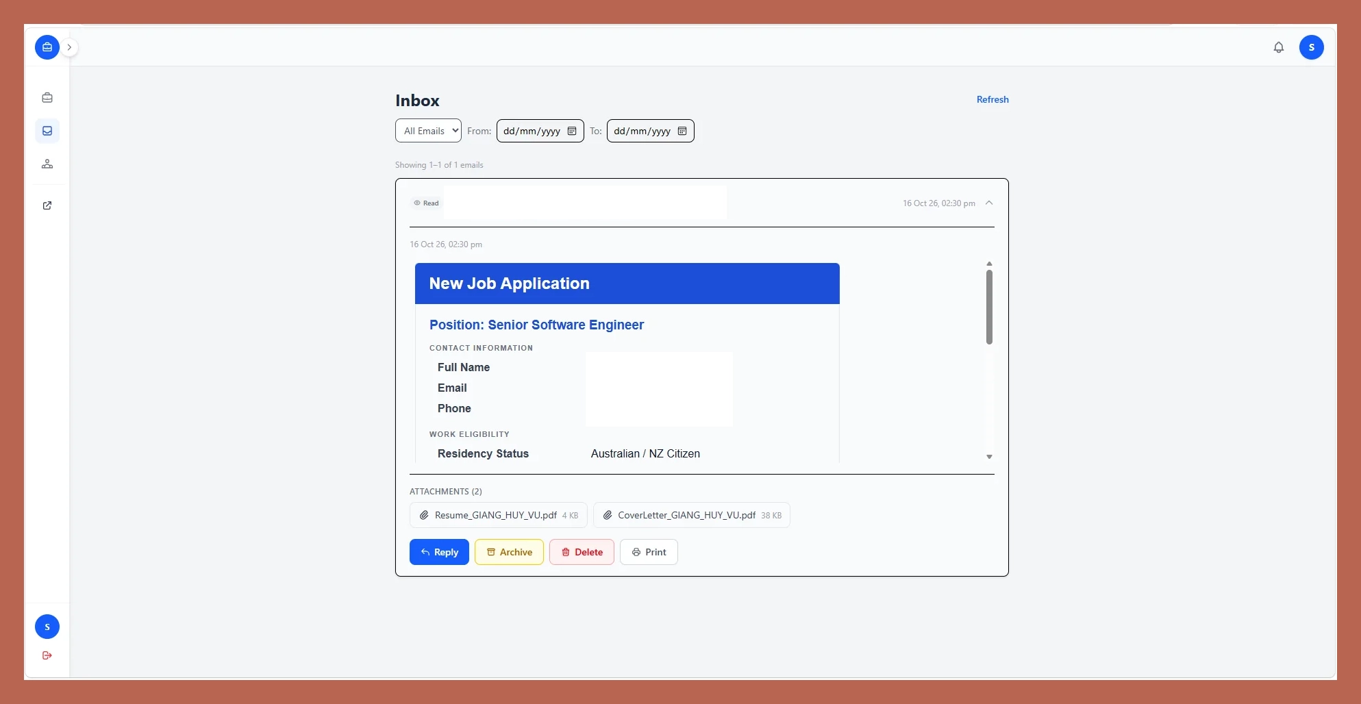The image size is (1361, 704).
Task: Click Position: Senior Software Engineer text
Action: point(536,325)
